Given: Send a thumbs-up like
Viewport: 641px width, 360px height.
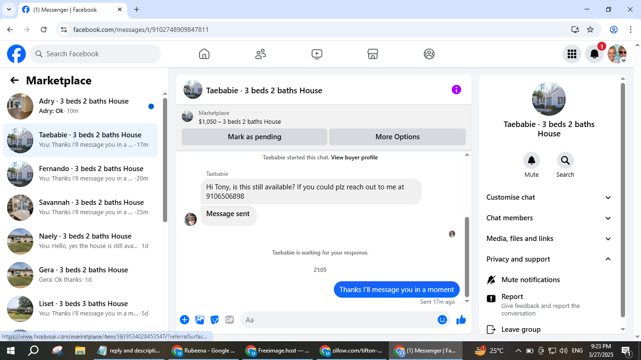Looking at the screenshot, I should point(461,320).
